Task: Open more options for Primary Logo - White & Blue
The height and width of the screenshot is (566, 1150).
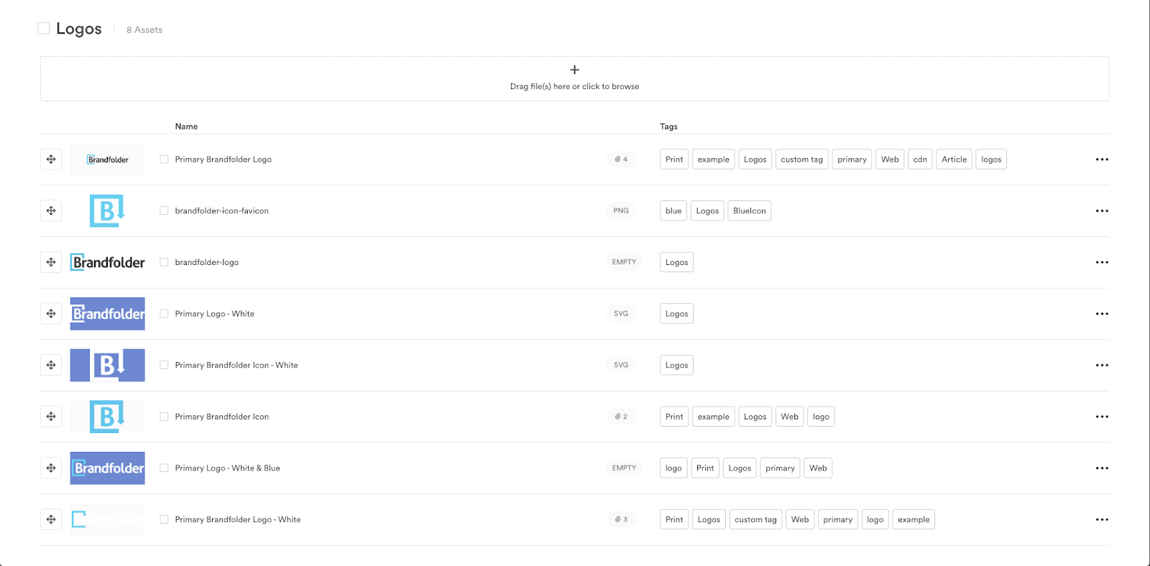Action: 1102,468
